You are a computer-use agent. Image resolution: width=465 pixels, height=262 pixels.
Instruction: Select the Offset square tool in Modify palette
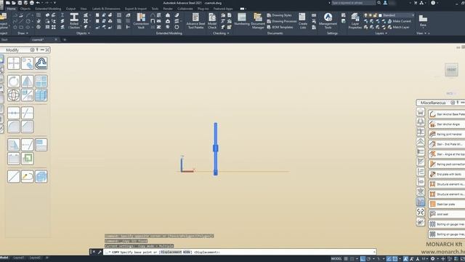pyautogui.click(x=28, y=159)
